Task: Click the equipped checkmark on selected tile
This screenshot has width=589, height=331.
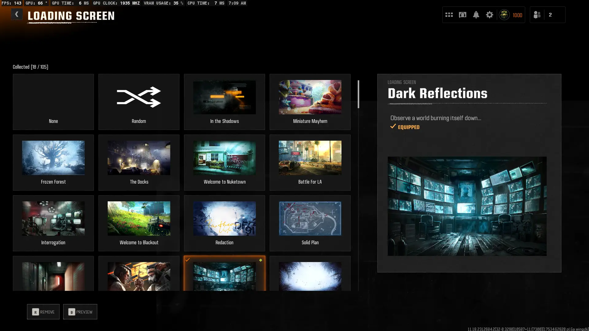Action: (x=187, y=260)
